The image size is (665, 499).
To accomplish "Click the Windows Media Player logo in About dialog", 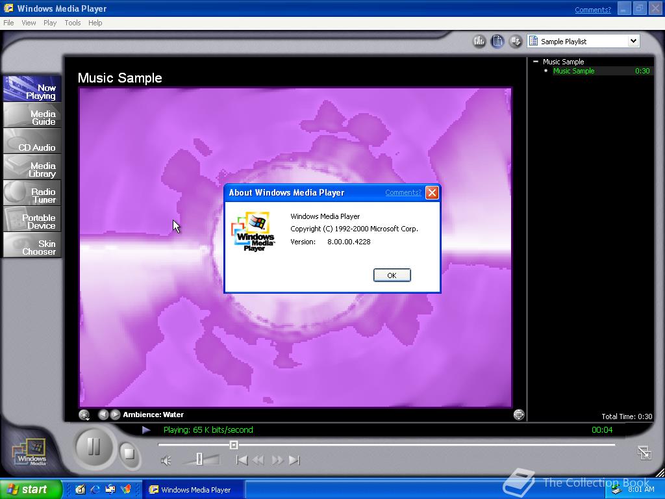I will tap(253, 232).
